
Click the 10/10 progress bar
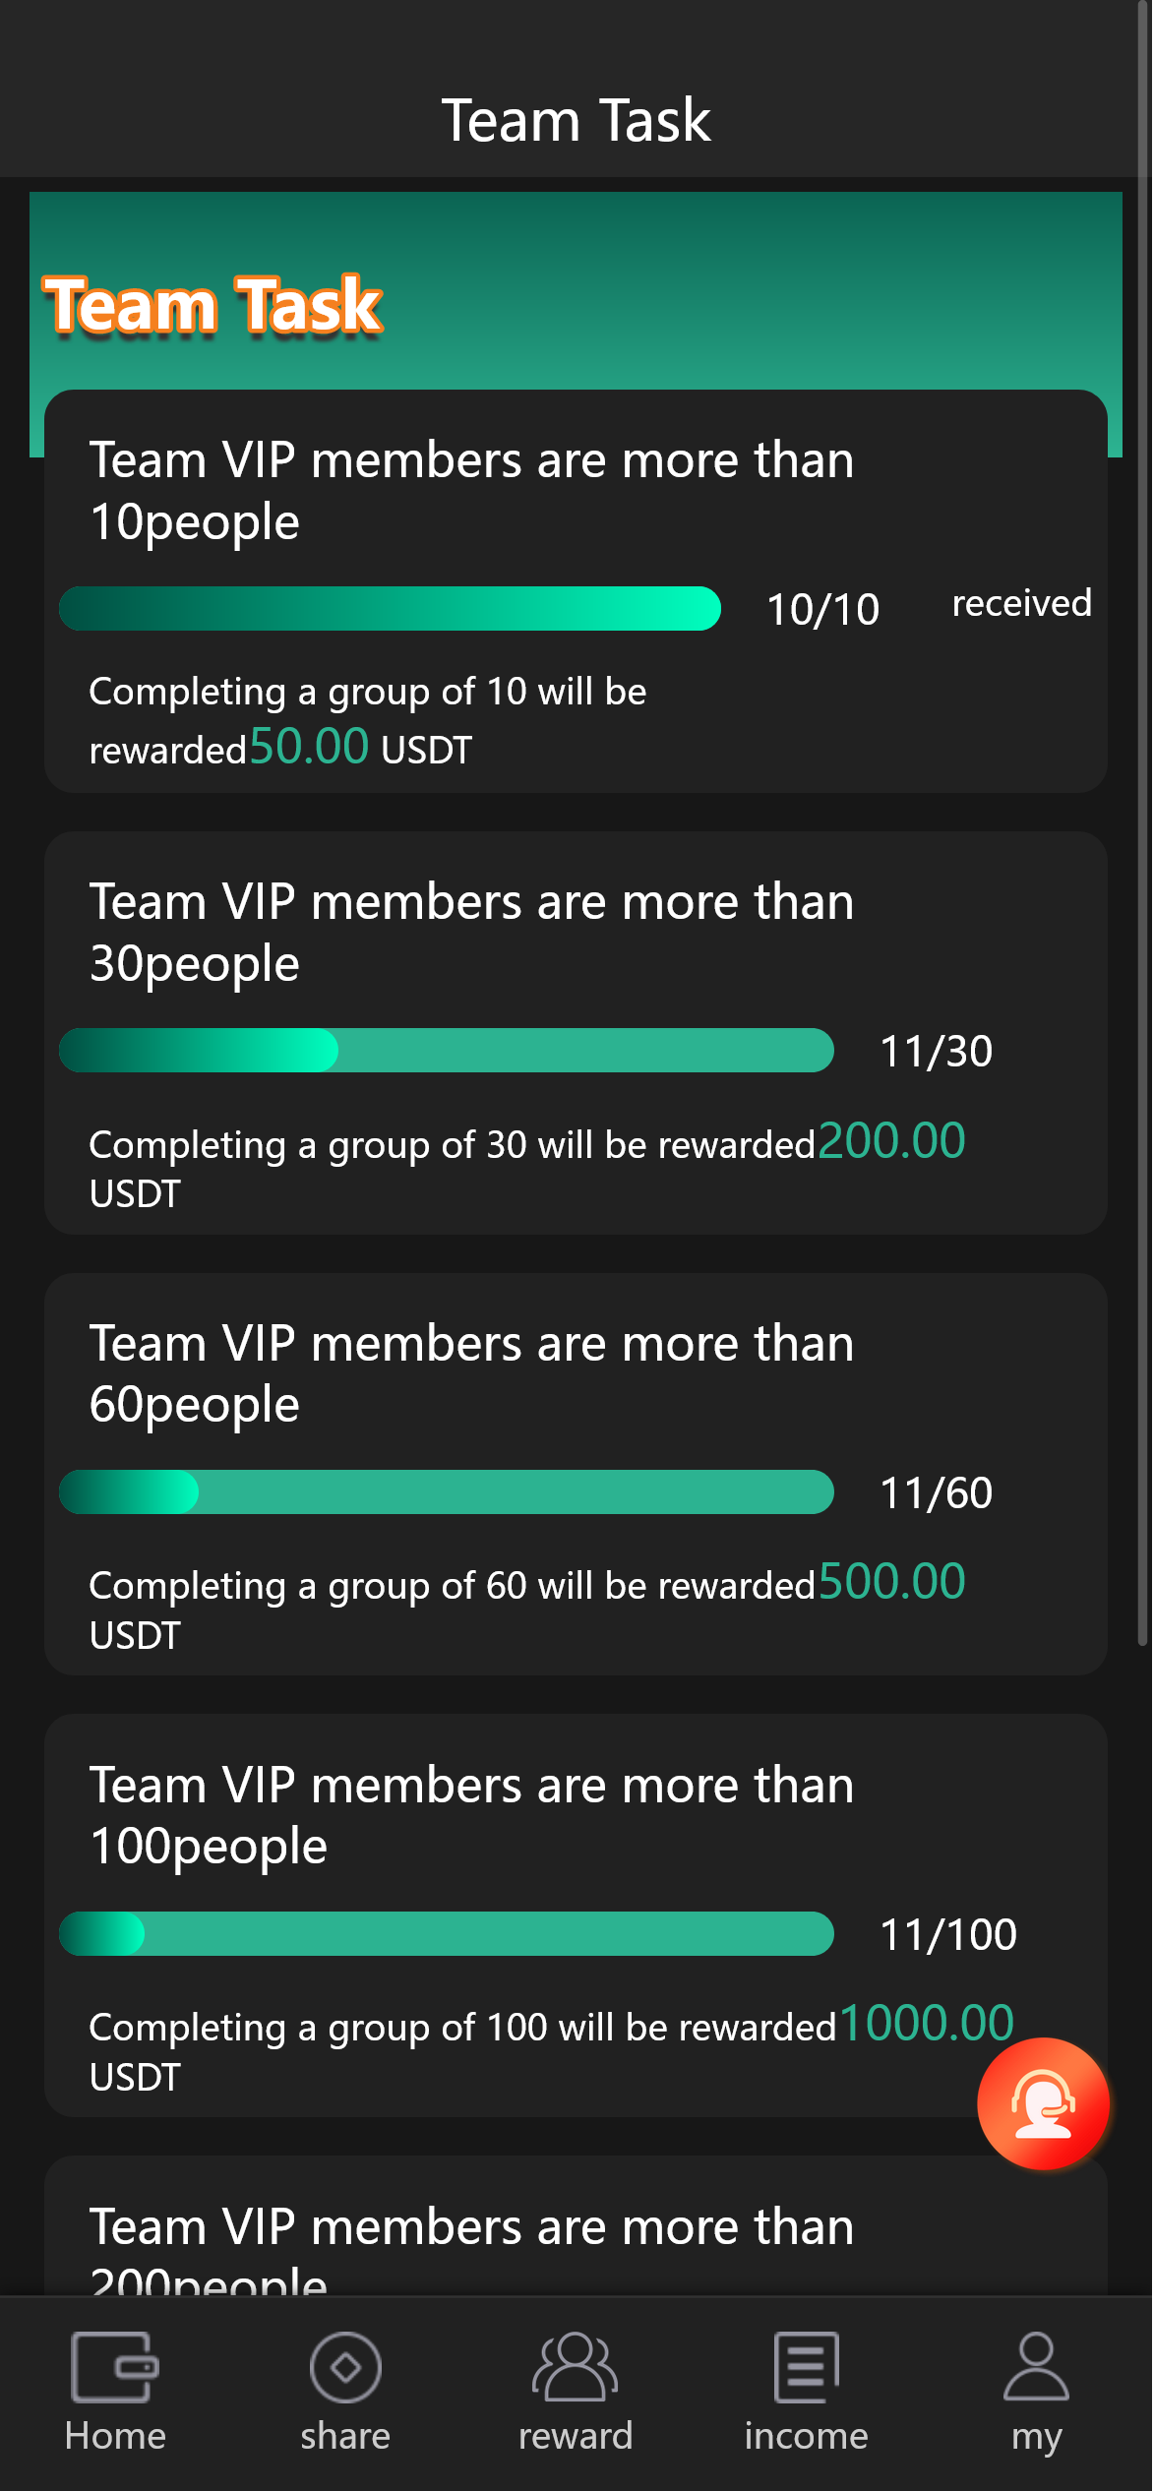point(390,608)
